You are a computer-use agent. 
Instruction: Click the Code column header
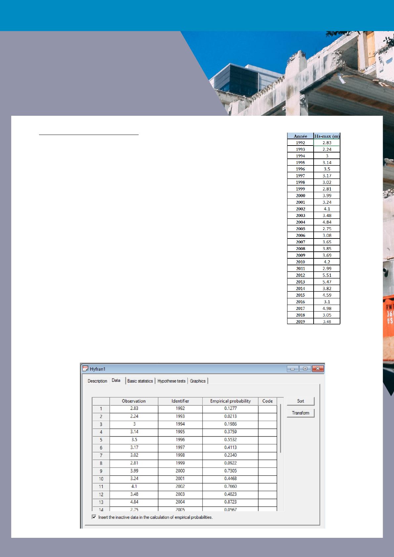click(x=267, y=401)
